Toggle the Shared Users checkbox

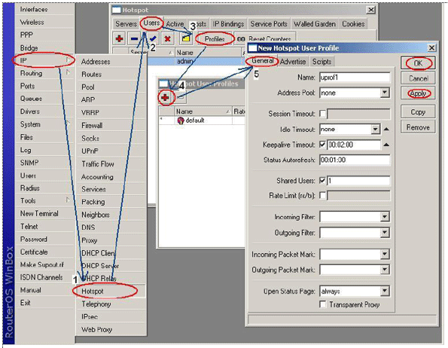(322, 181)
